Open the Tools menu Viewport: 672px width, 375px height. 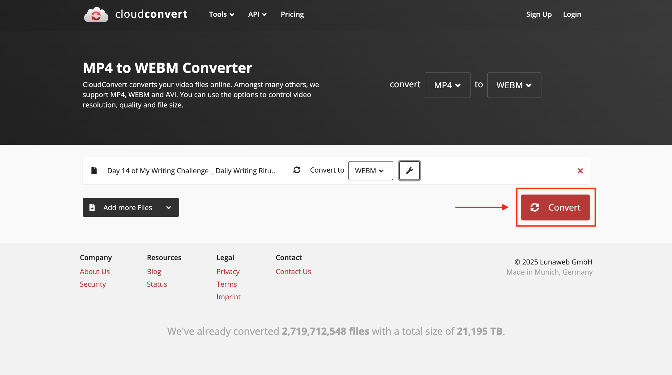coord(221,14)
